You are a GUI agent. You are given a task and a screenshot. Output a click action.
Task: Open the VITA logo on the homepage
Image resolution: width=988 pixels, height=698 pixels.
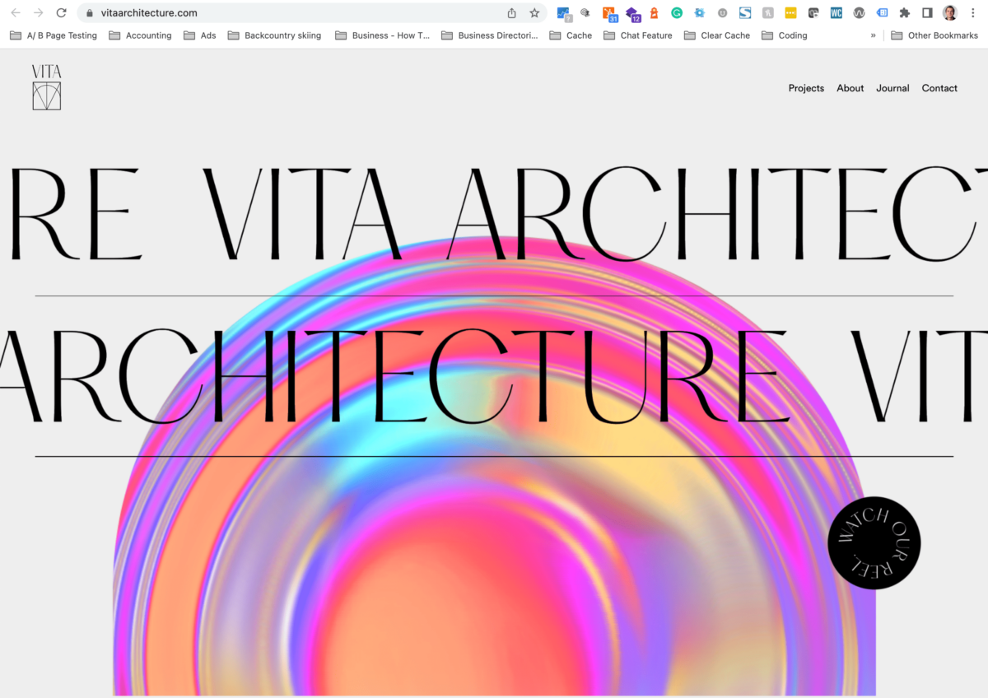46,86
